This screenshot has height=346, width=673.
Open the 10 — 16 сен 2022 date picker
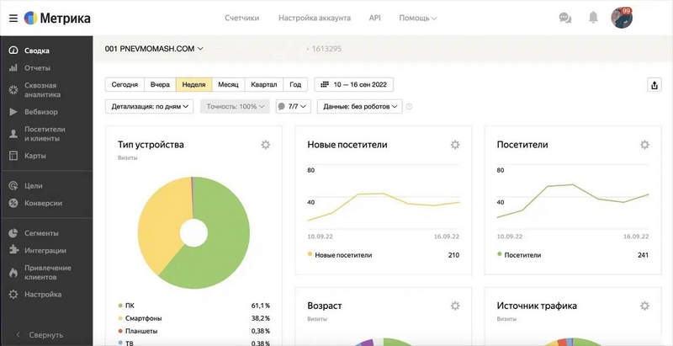pos(354,84)
